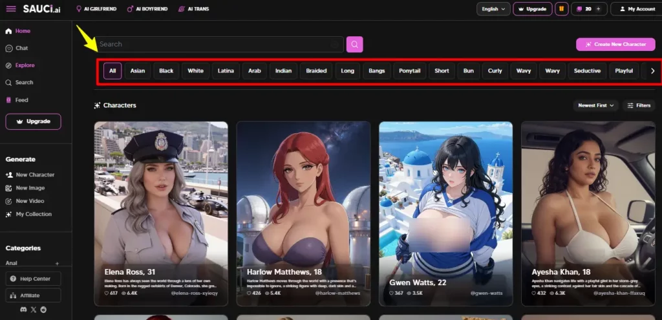Viewport: 662px width, 320px height.
Task: Open the gift icon in top bar
Action: tap(562, 9)
